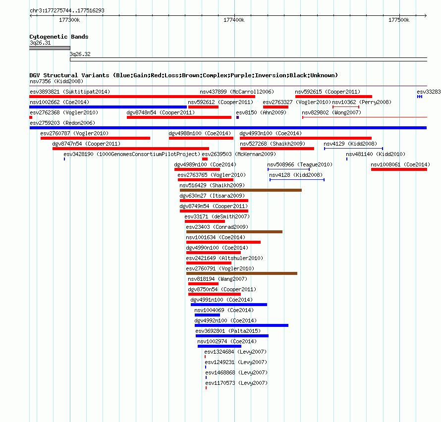Screen dimensions: 441x422
Task: Click nsv508966 (Teague2010) variant label
Action: click(x=300, y=164)
